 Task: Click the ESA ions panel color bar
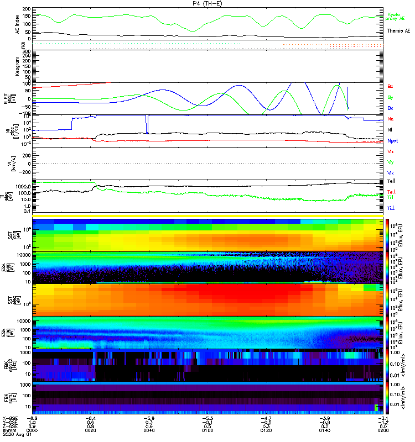coord(387,268)
